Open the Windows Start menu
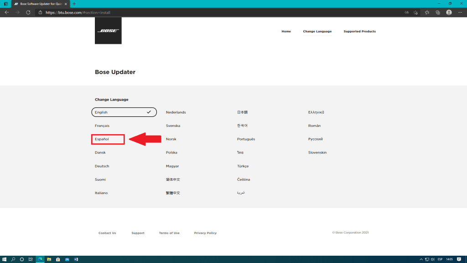Viewport: 467px width, 263px height. pos(4,259)
